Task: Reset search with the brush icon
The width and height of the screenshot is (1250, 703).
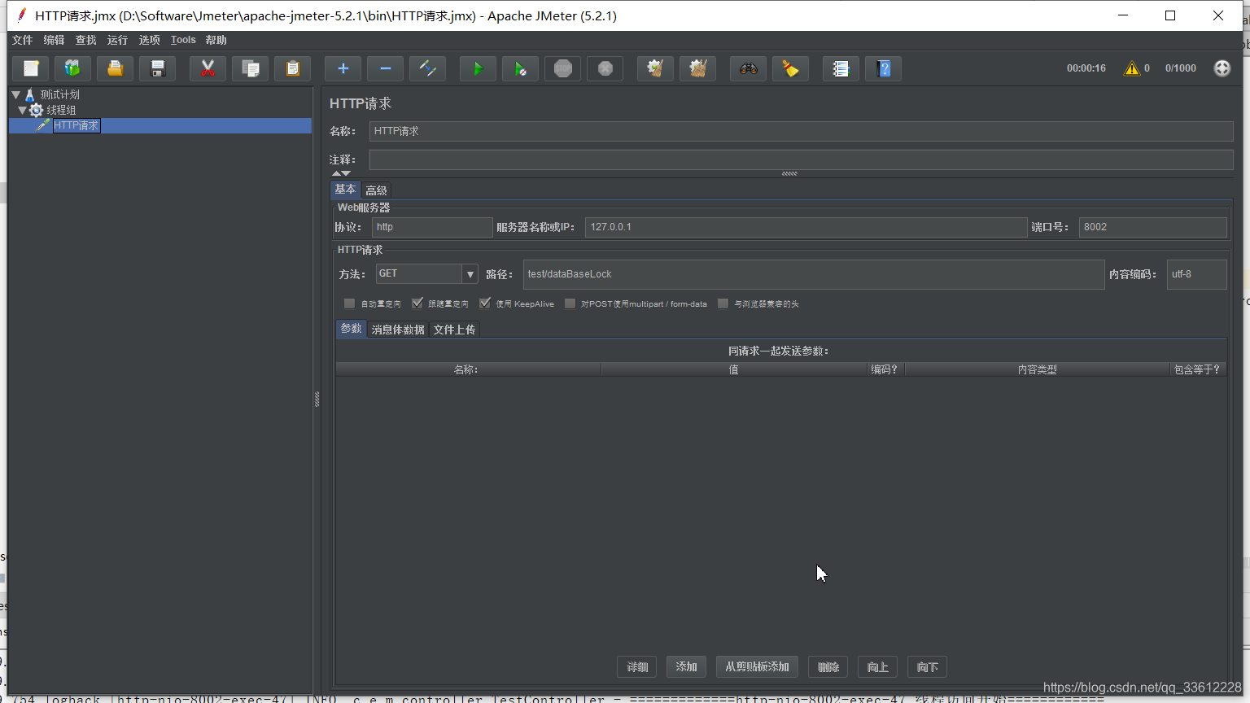Action: (790, 68)
